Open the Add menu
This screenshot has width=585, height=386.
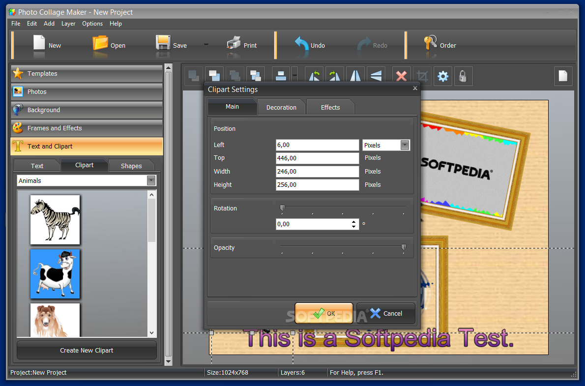[49, 24]
